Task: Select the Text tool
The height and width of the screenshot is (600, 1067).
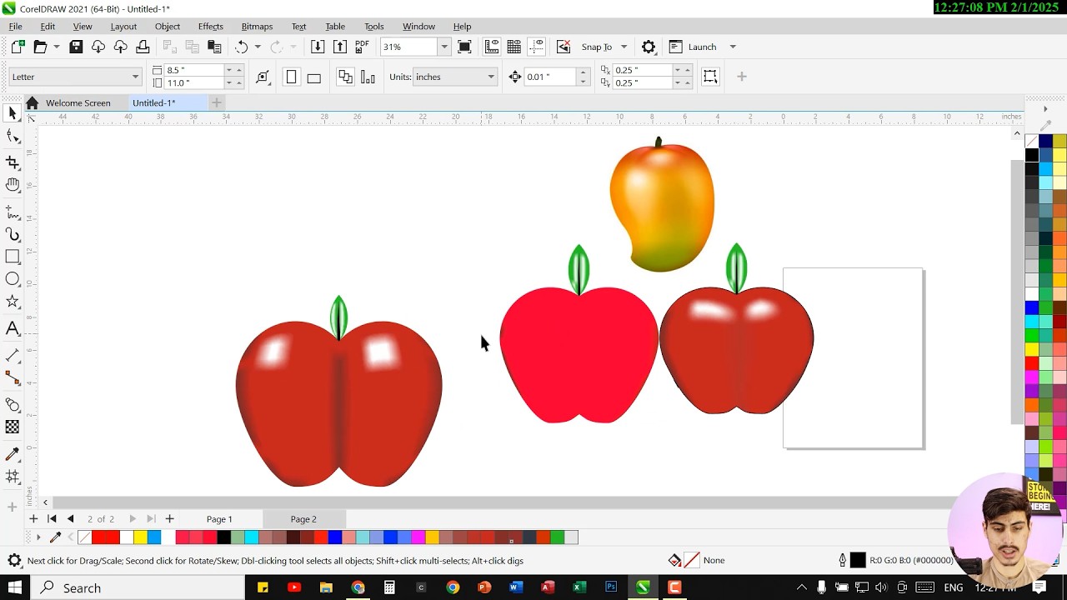Action: click(x=13, y=328)
